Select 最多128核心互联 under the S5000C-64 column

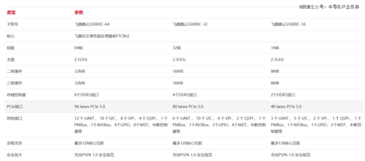[89, 143]
